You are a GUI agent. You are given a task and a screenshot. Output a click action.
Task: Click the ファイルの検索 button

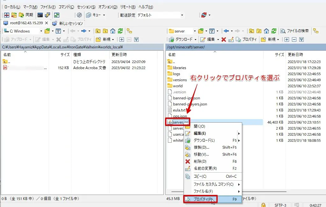pos(294,31)
